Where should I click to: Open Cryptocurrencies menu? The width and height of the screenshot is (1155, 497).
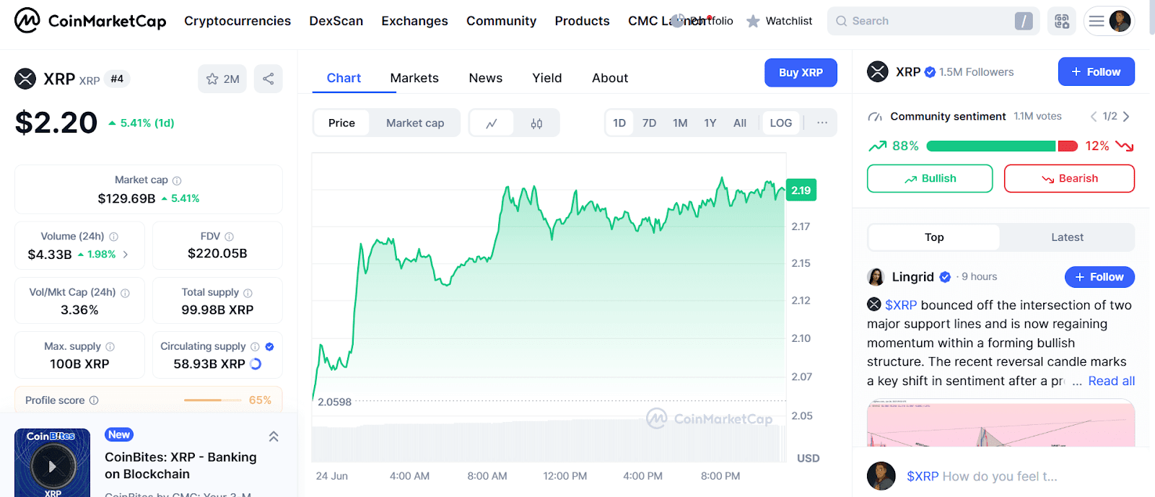[237, 21]
